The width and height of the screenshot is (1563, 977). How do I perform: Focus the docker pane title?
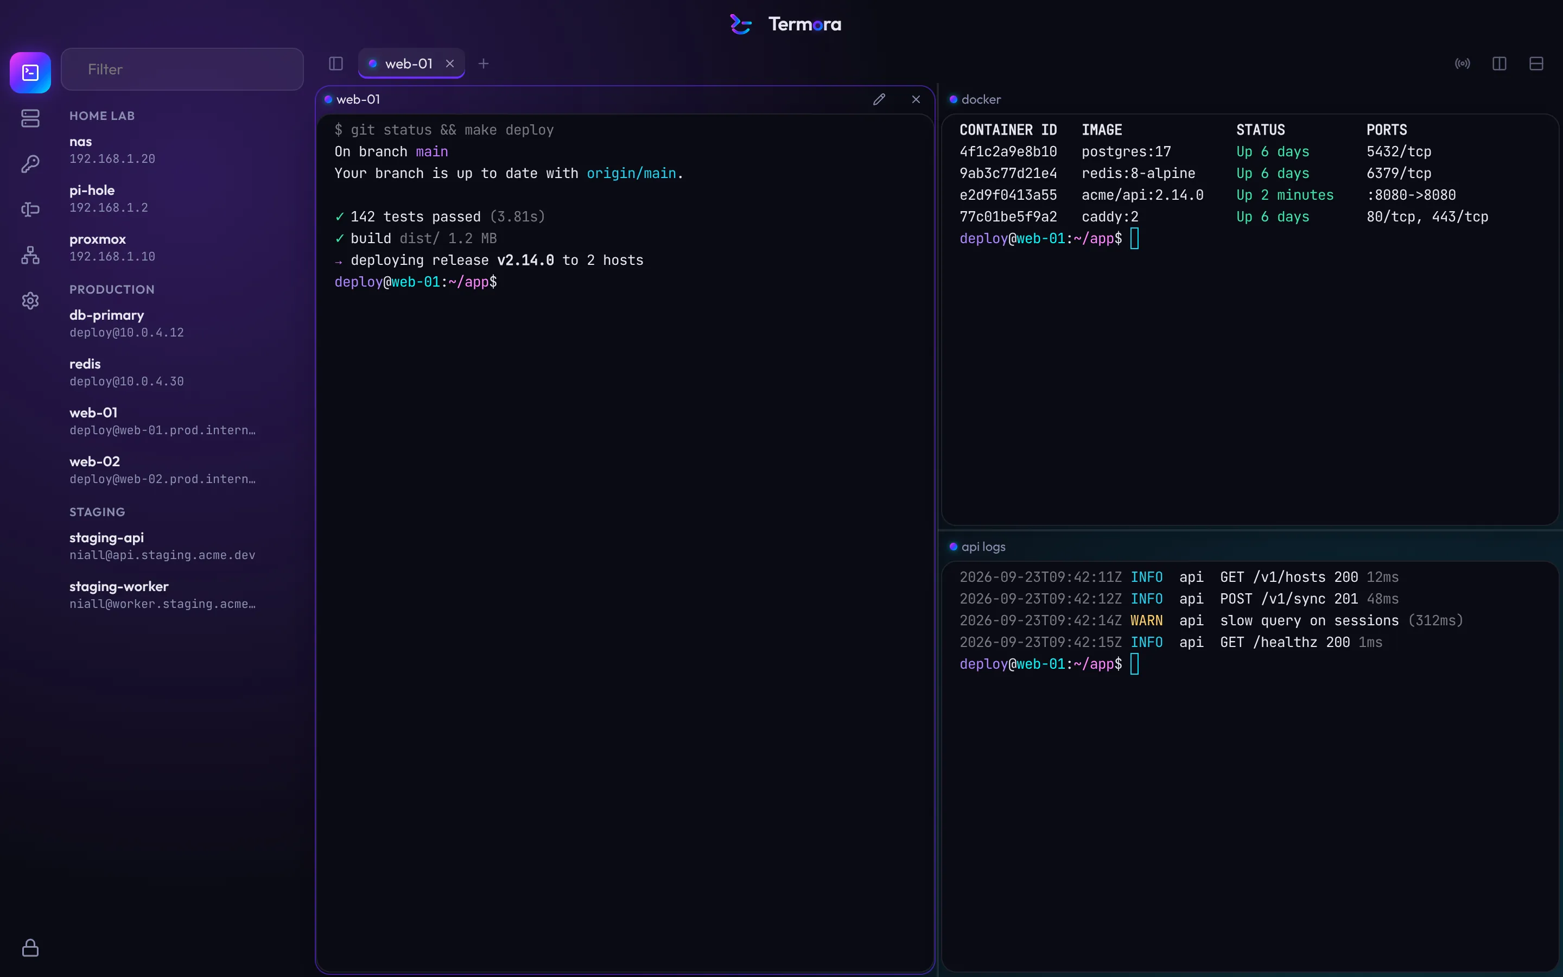981,99
